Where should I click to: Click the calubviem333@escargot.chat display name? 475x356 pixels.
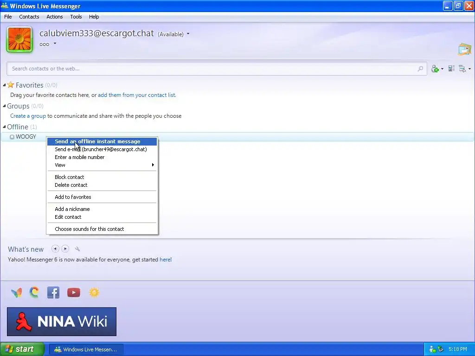tap(96, 33)
